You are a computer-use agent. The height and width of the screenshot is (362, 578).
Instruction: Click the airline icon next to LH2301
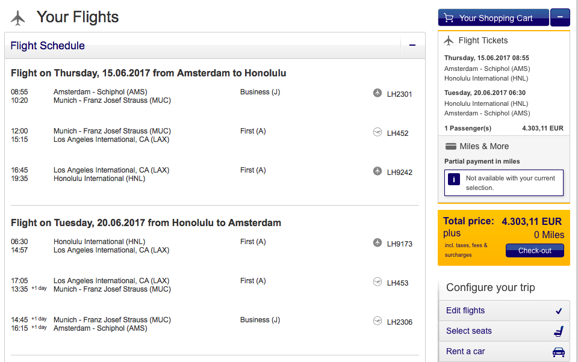pos(378,93)
